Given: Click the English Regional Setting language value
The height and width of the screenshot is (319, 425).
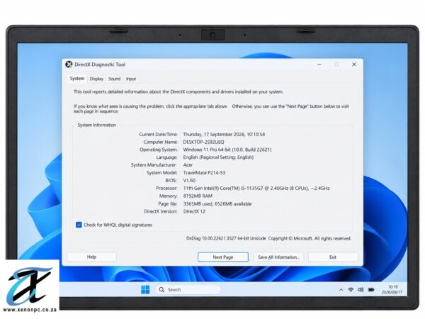Looking at the screenshot, I should coord(218,157).
